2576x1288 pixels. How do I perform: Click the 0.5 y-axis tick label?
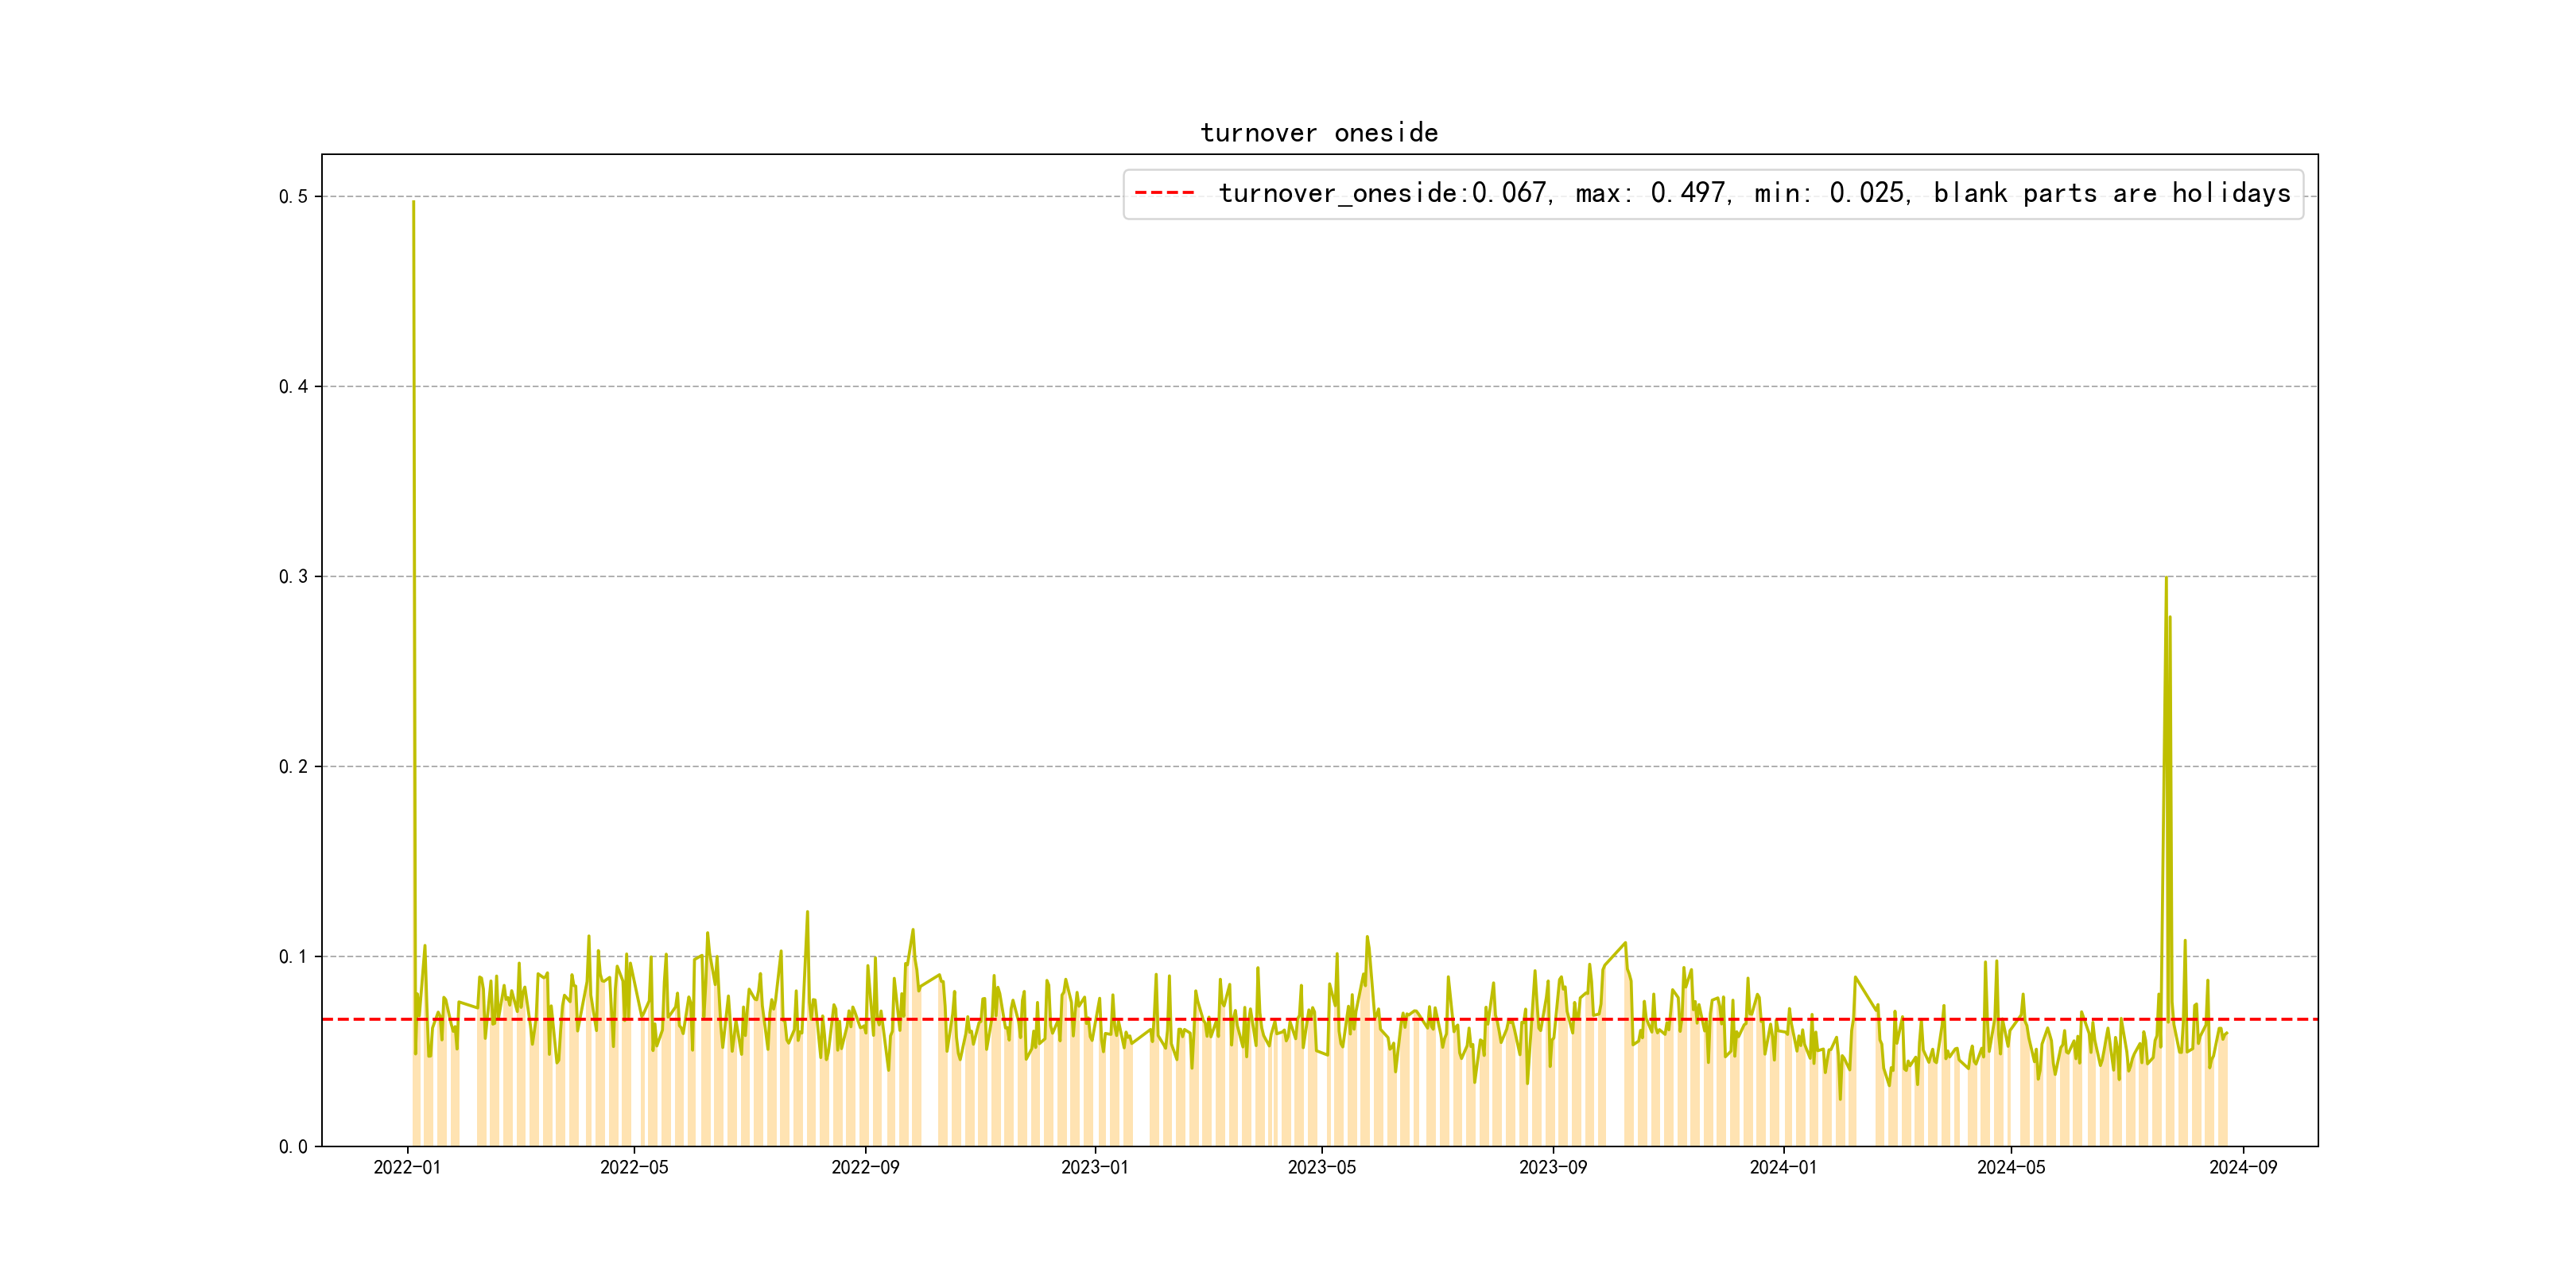(293, 197)
